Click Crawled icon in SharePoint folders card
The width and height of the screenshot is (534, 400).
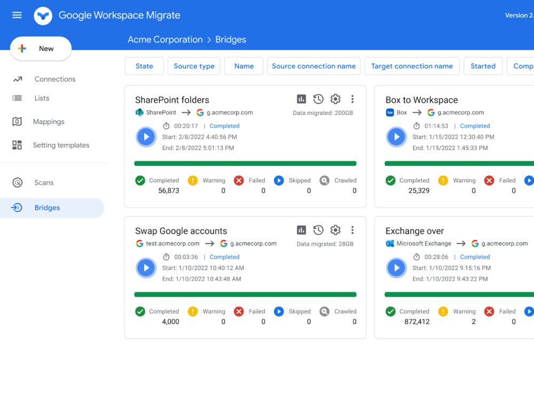pyautogui.click(x=325, y=180)
